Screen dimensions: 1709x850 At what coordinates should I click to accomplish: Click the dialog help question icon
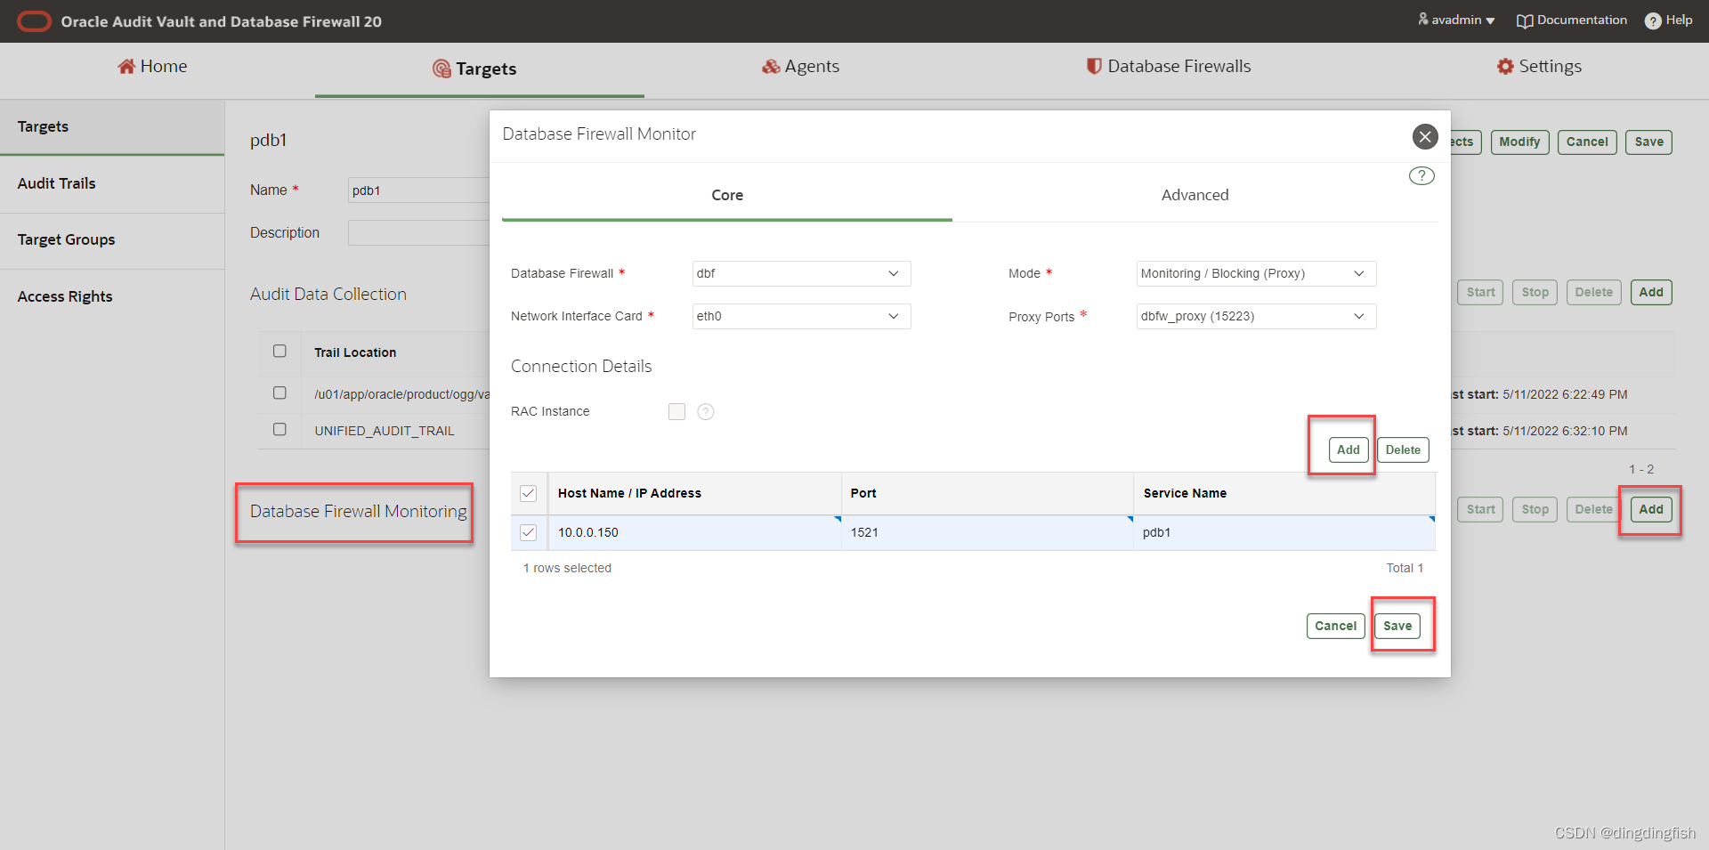1421,175
